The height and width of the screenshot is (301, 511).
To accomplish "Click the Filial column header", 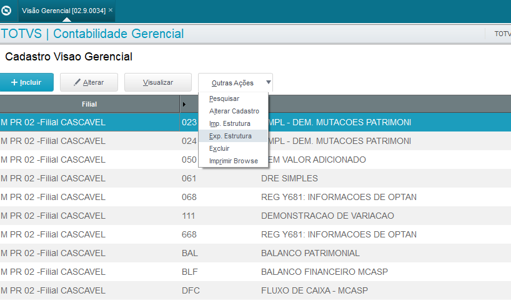I will point(89,104).
